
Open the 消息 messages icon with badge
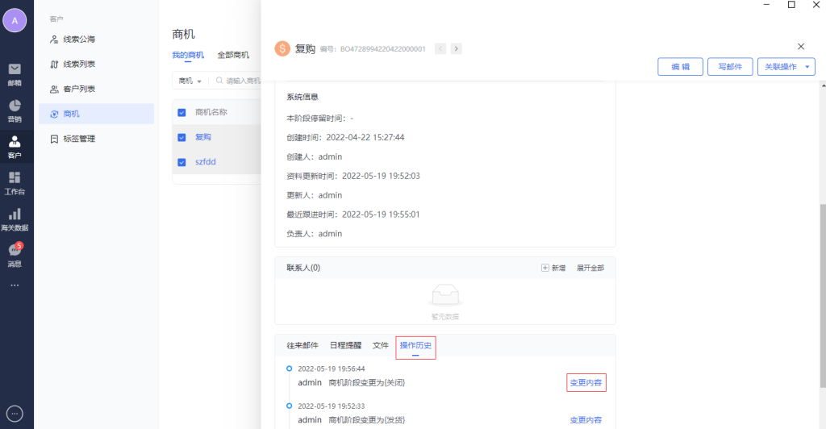[15, 251]
